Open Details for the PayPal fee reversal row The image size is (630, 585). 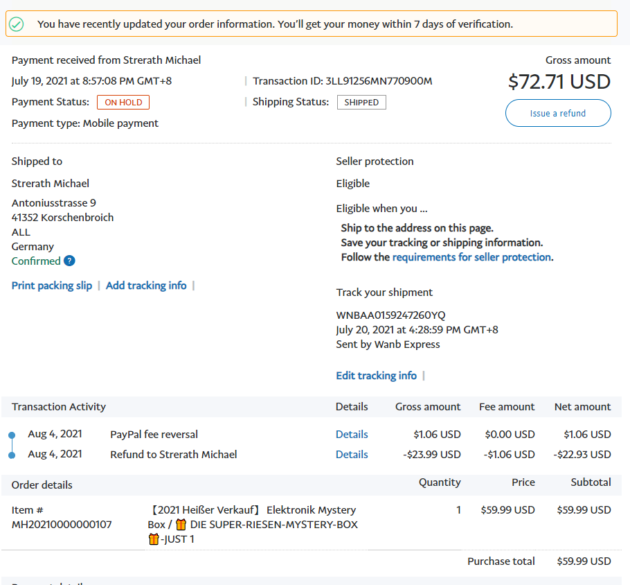pyautogui.click(x=352, y=435)
